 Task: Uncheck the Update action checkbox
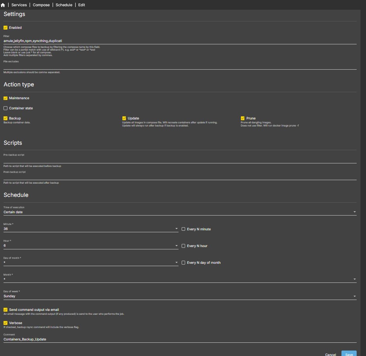click(x=124, y=118)
